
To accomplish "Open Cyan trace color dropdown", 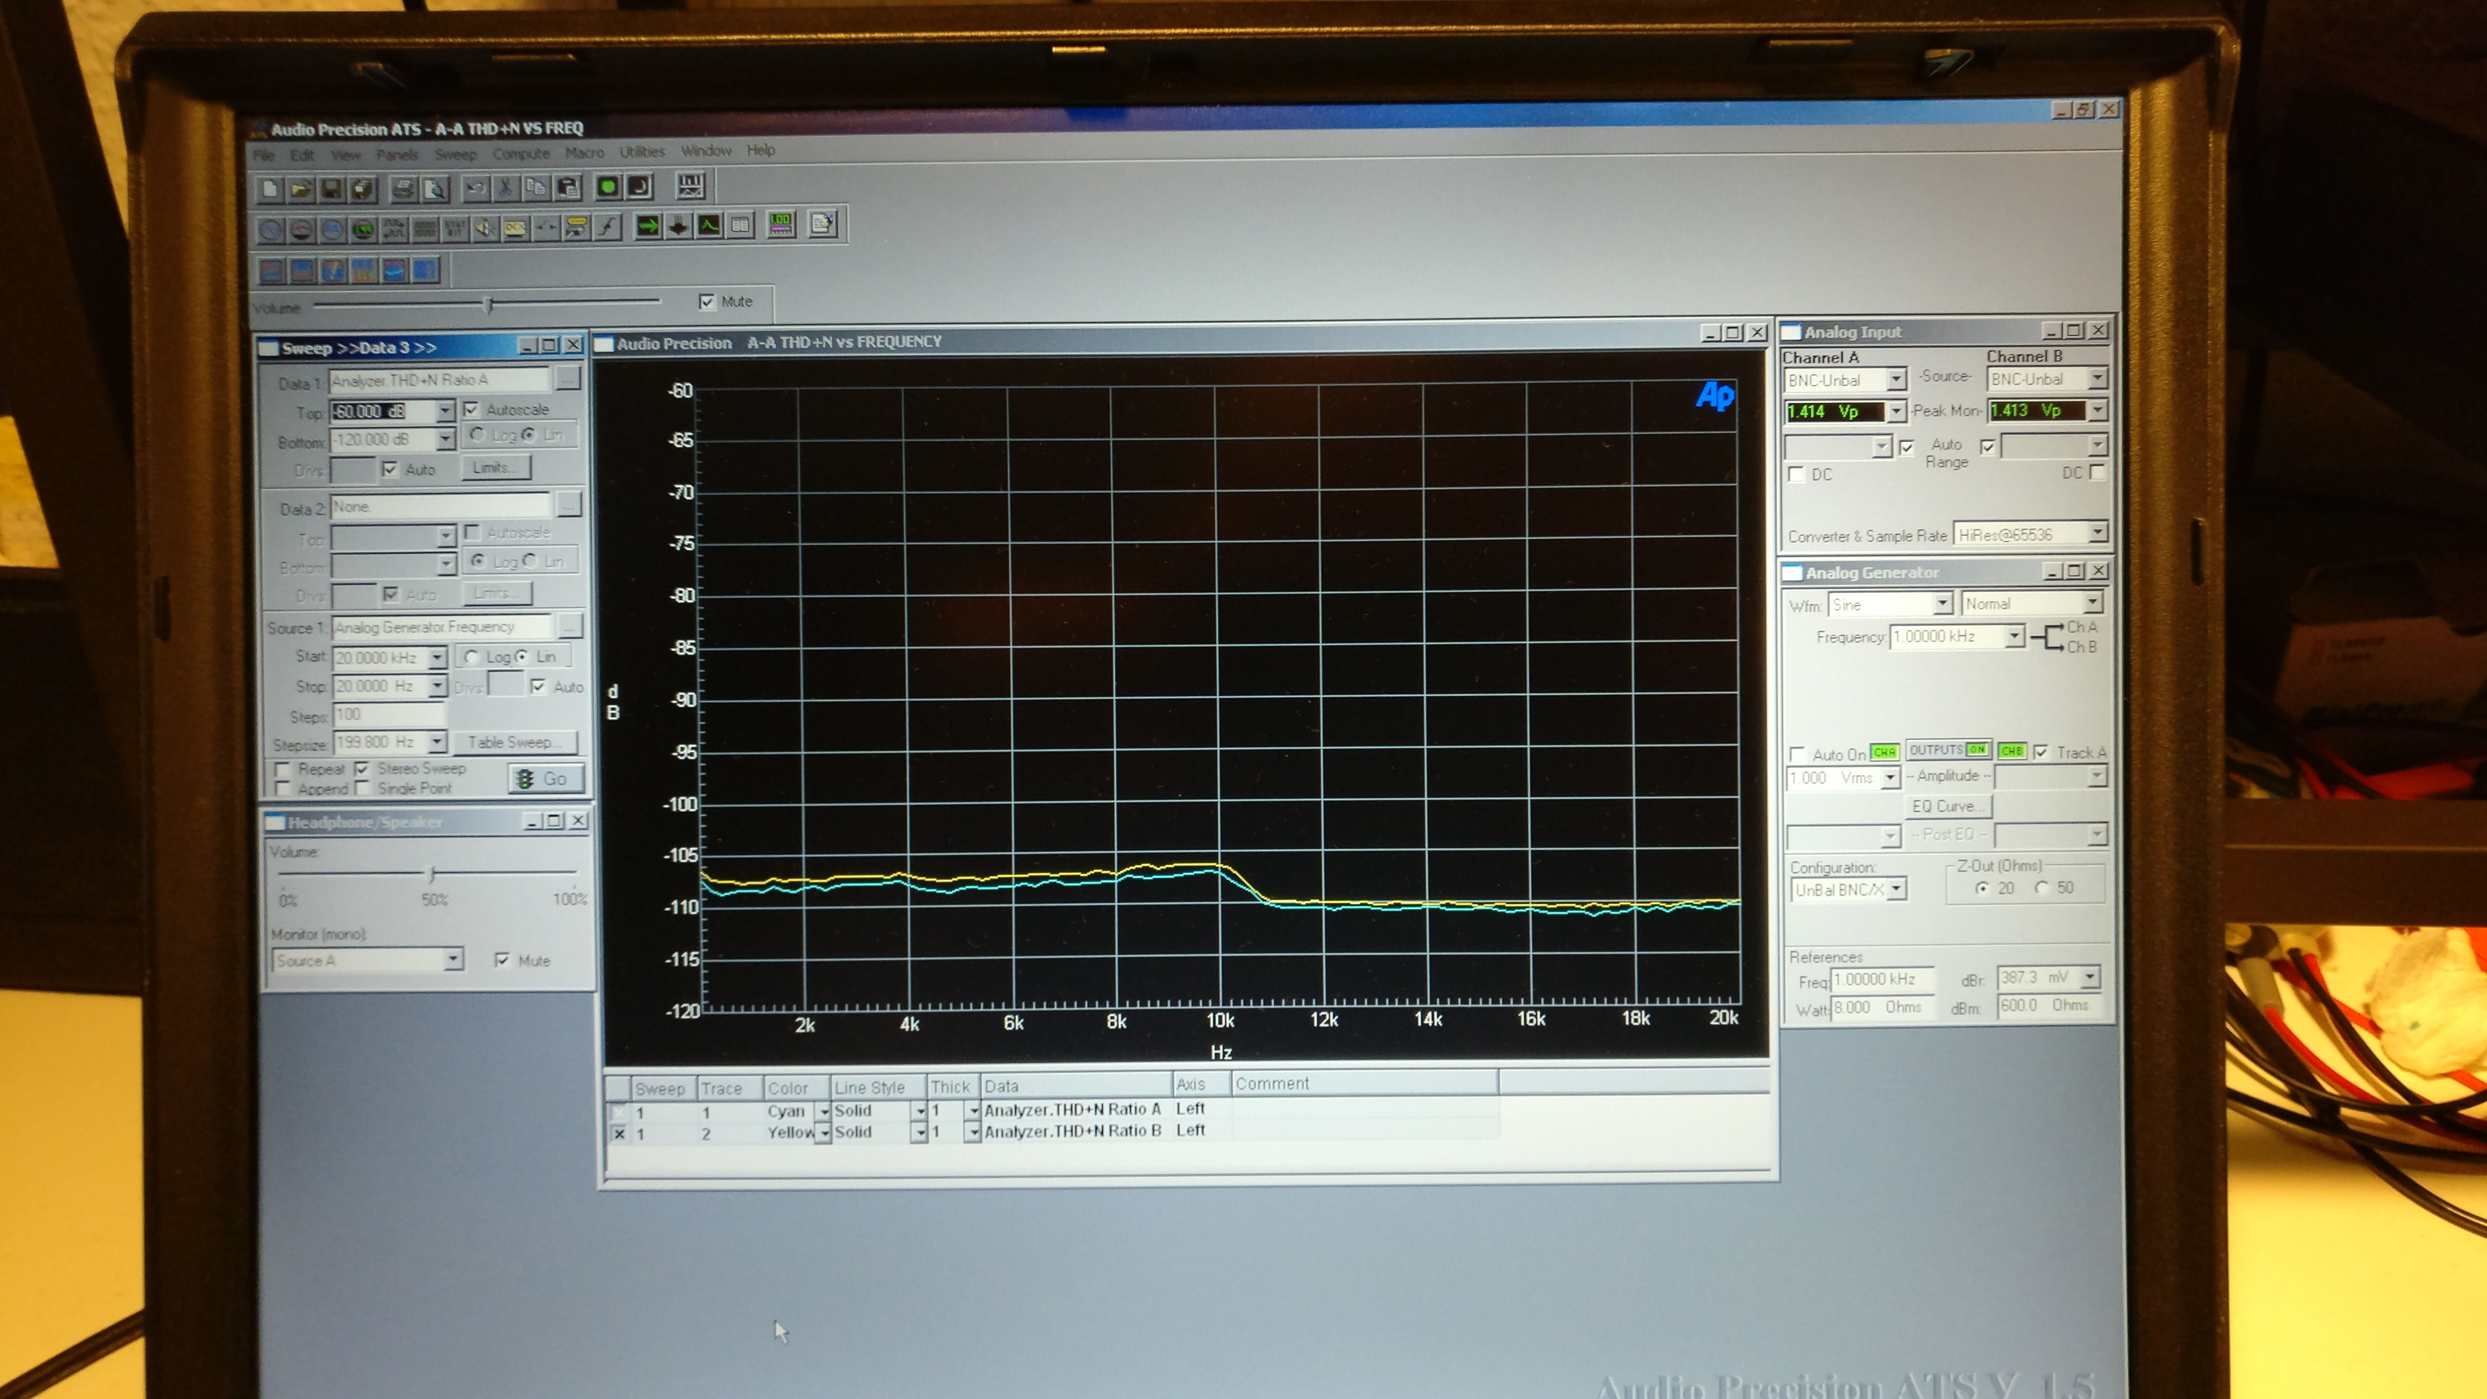I will [x=823, y=1111].
